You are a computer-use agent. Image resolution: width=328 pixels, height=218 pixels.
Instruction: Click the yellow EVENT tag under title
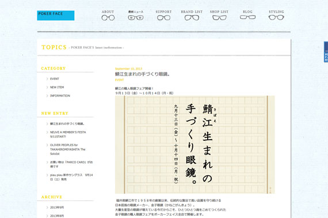point(120,80)
